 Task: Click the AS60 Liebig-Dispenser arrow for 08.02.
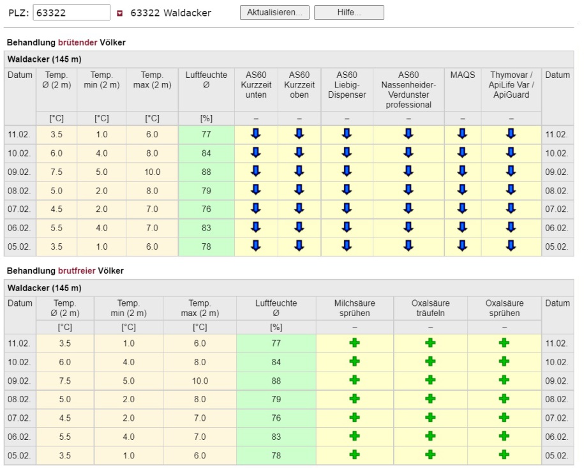(347, 190)
